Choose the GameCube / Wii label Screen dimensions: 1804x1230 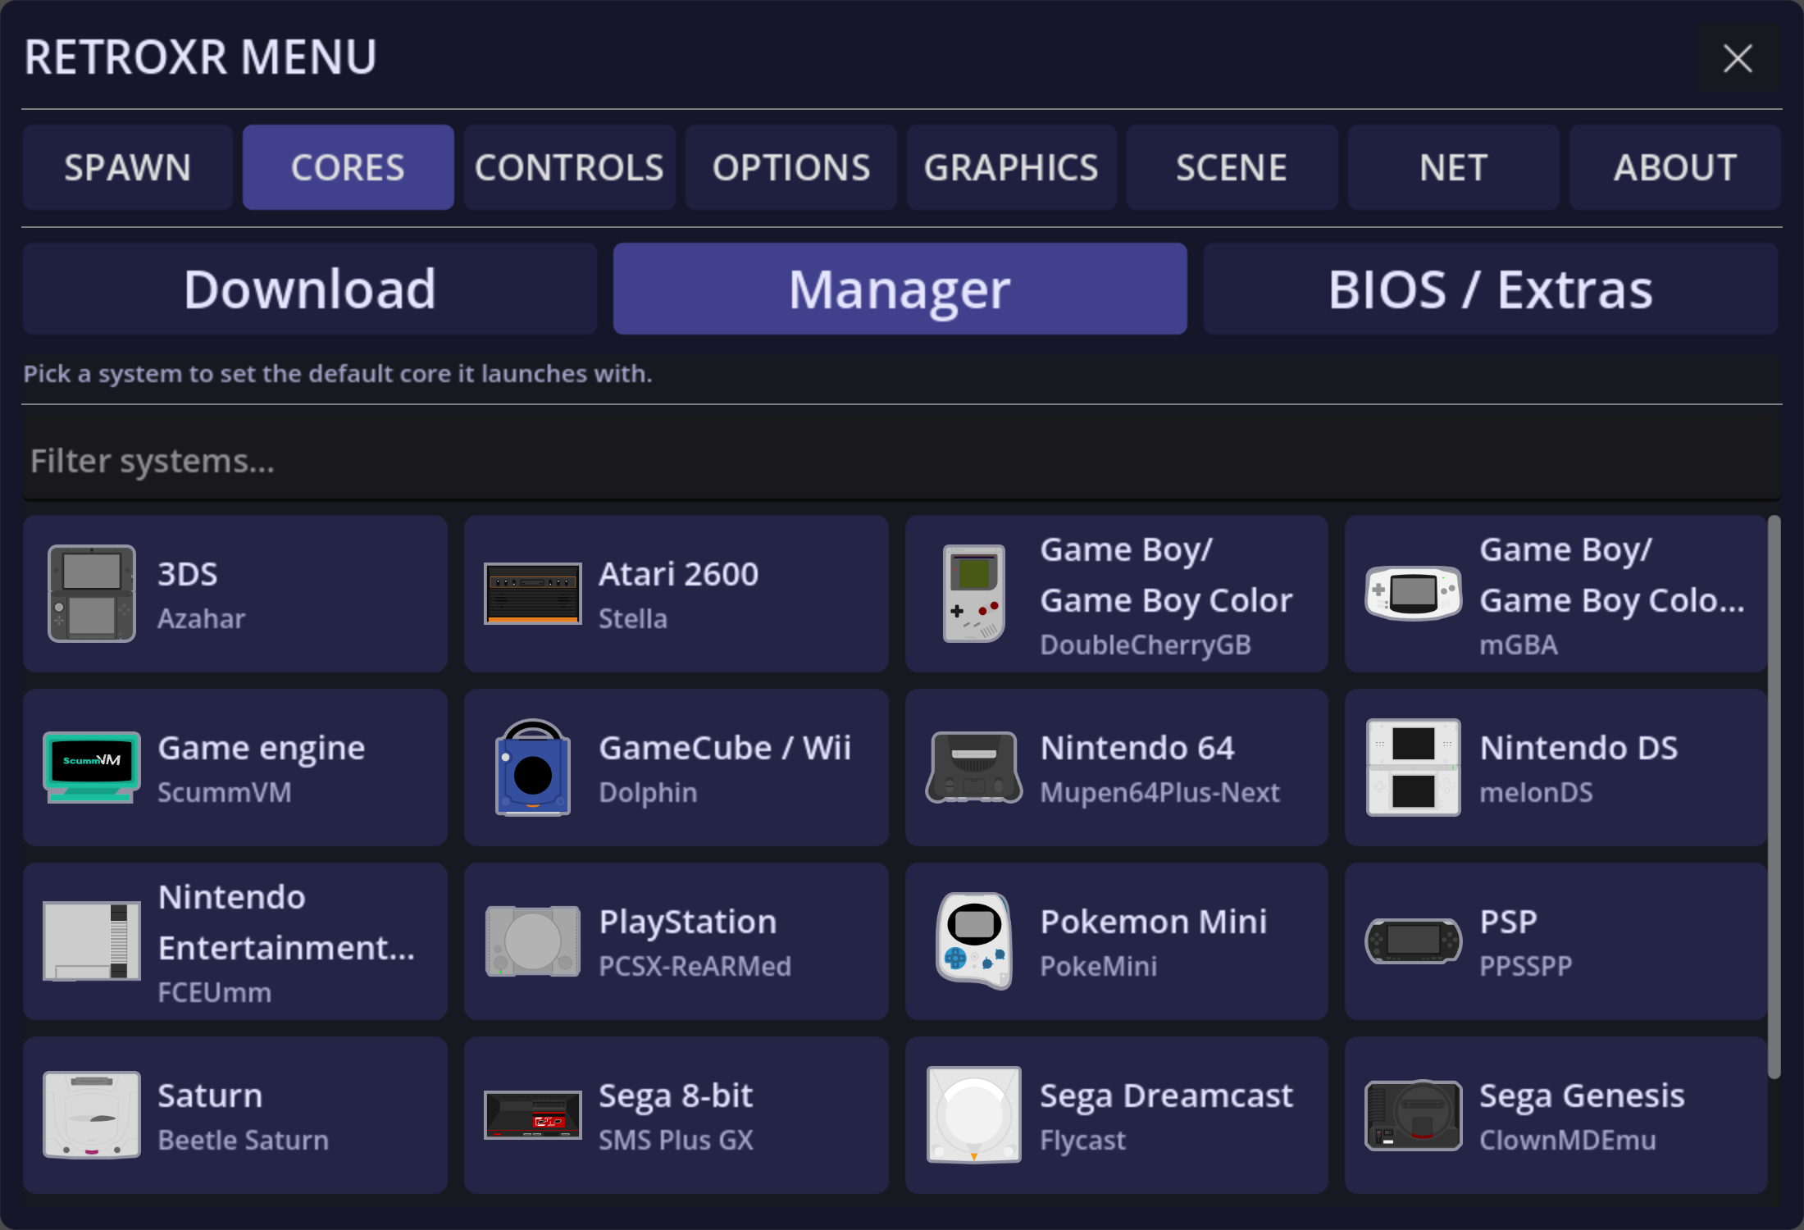[x=725, y=748]
